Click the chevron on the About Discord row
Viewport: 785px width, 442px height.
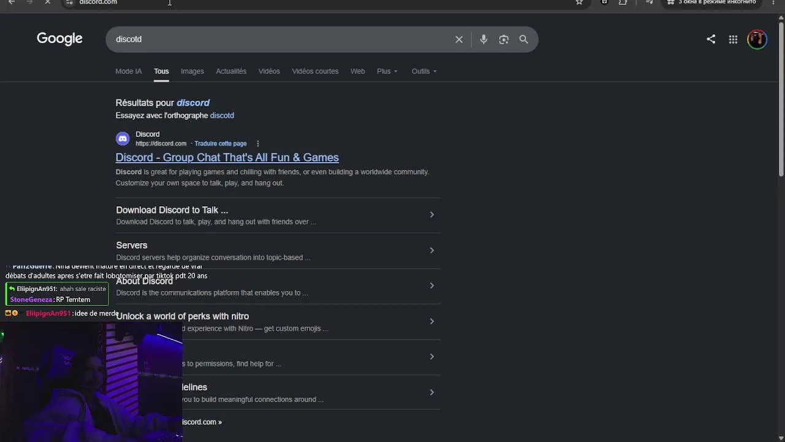point(432,286)
